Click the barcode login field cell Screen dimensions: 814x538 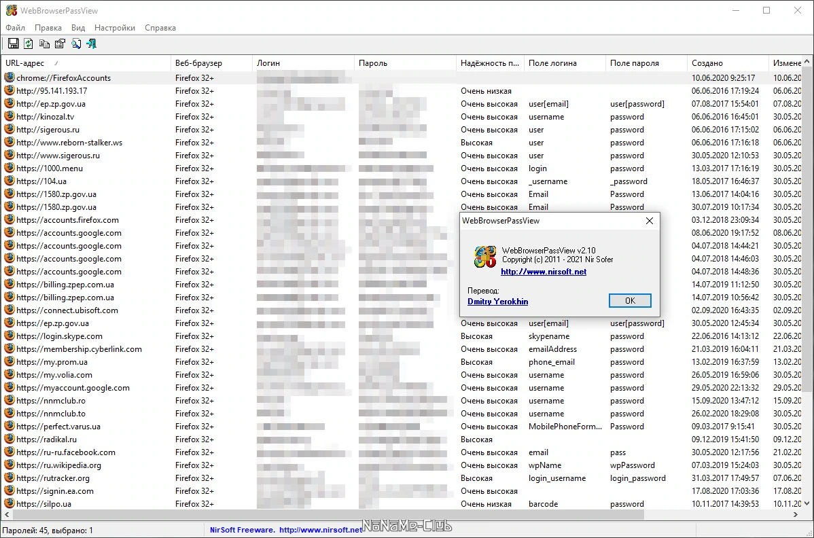543,504
